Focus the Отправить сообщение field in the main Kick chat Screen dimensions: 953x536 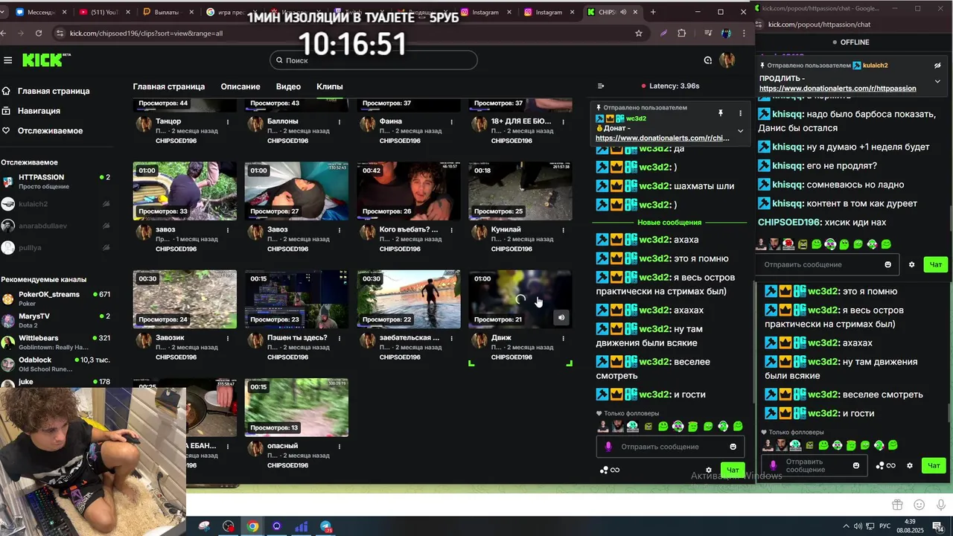tap(670, 447)
